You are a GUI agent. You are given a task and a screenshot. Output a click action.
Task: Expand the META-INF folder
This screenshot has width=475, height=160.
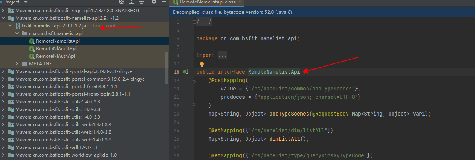coord(17,63)
